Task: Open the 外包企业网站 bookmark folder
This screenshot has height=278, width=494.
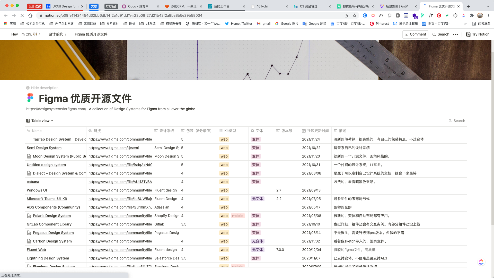Action: pos(61,24)
